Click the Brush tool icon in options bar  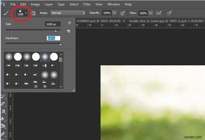click(x=6, y=13)
